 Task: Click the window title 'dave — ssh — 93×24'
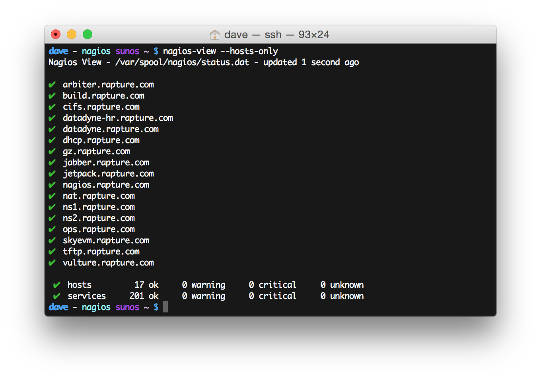coord(277,35)
